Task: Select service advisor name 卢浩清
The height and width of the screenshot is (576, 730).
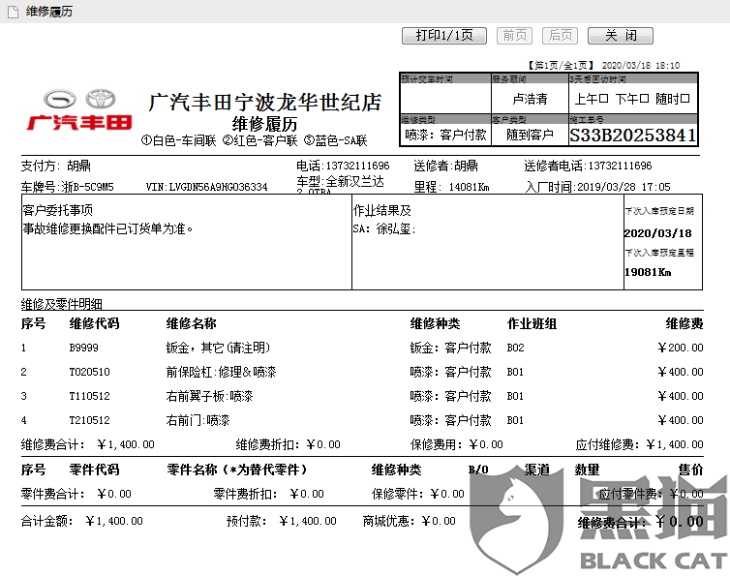Action: [530, 99]
